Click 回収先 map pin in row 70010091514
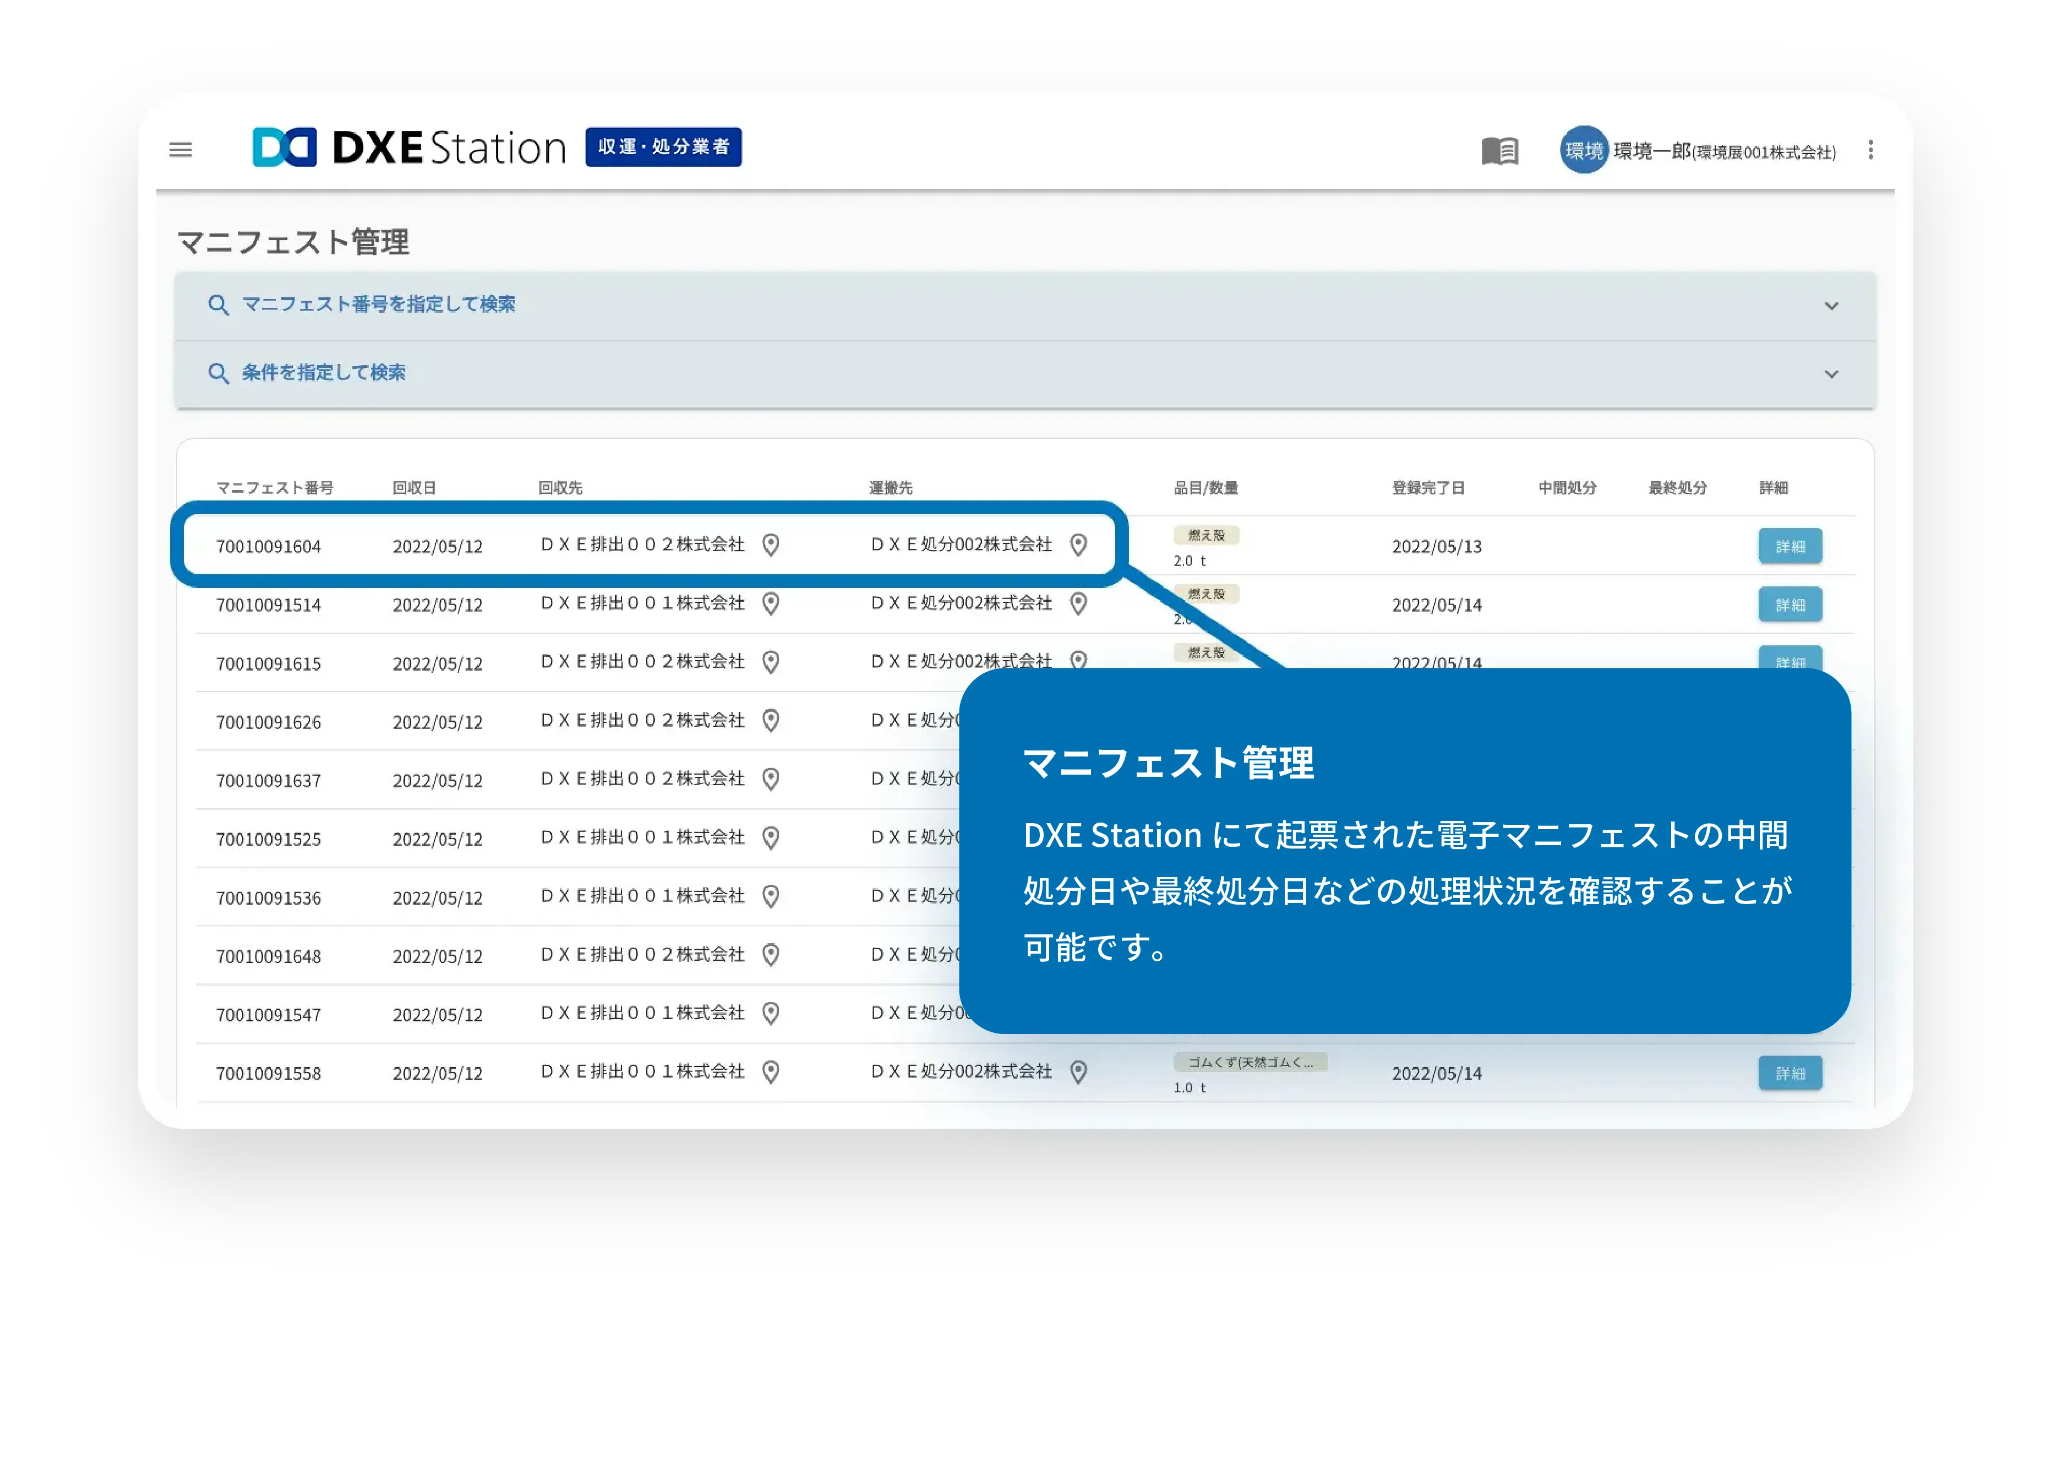 click(771, 603)
